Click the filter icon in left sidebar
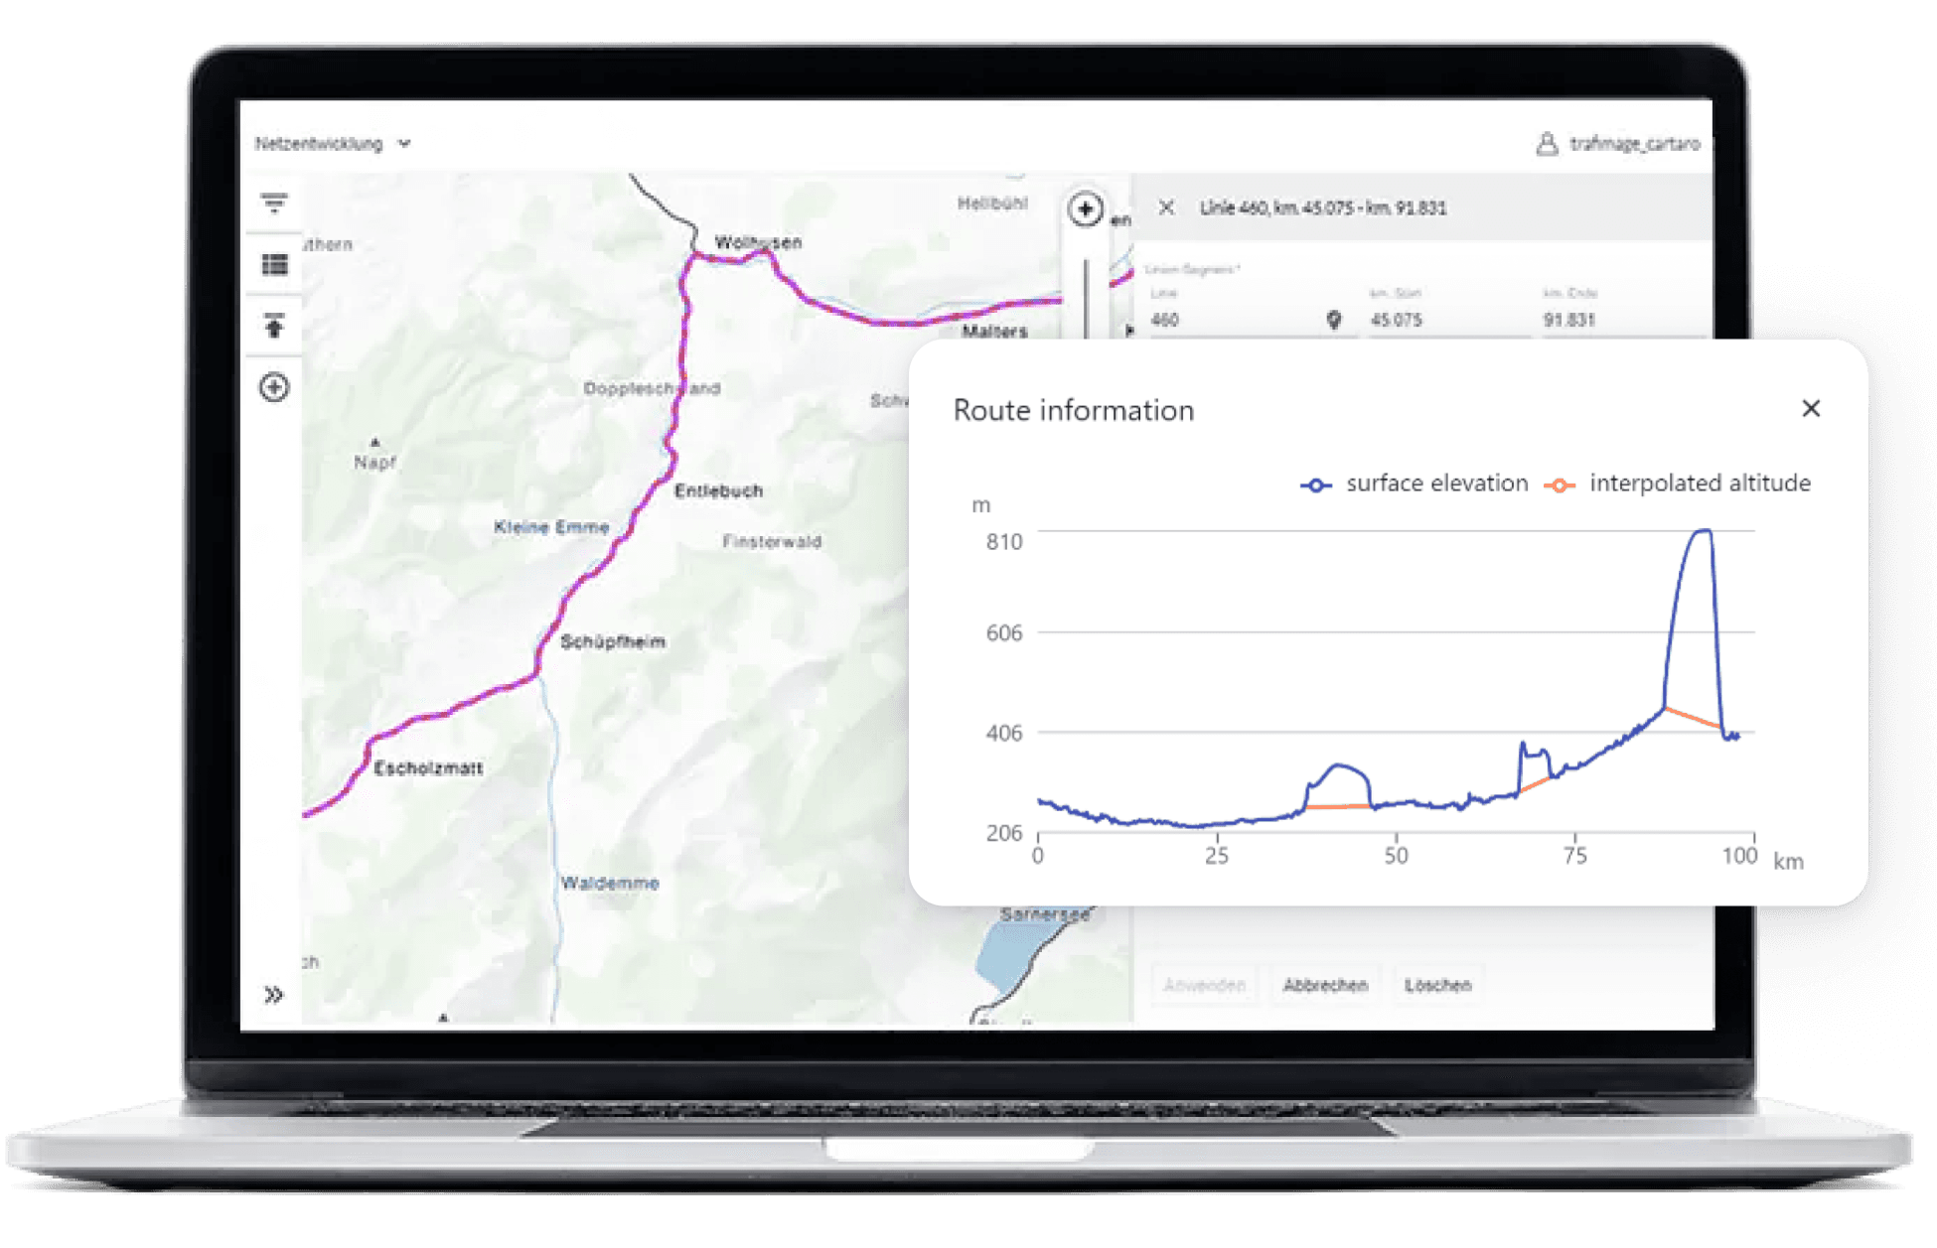Viewport: 1937px width, 1248px height. pos(274,204)
